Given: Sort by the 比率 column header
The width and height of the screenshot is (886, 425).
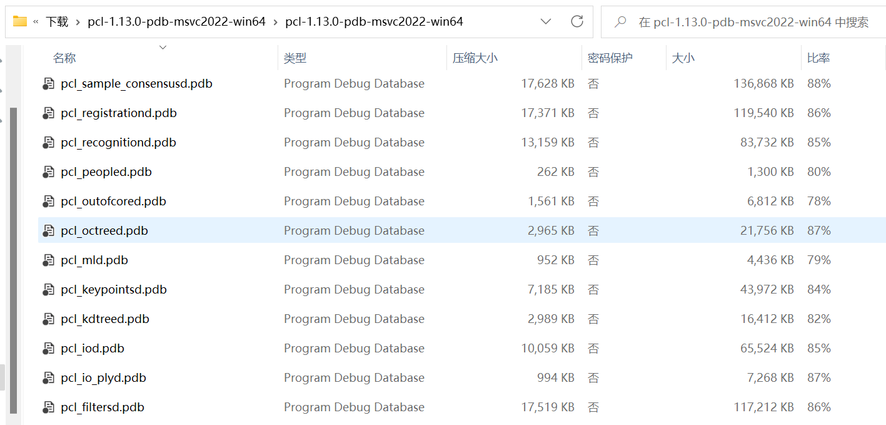Looking at the screenshot, I should tap(818, 58).
